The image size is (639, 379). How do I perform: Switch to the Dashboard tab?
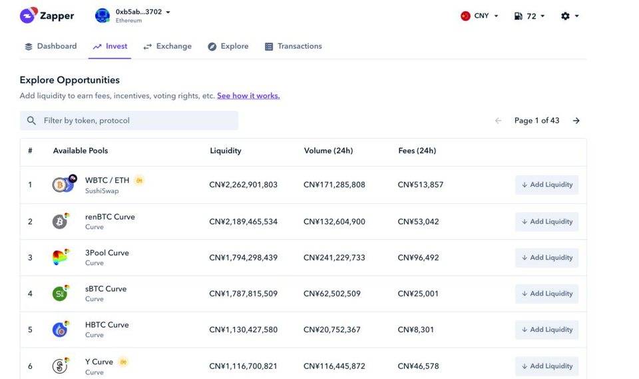[51, 47]
